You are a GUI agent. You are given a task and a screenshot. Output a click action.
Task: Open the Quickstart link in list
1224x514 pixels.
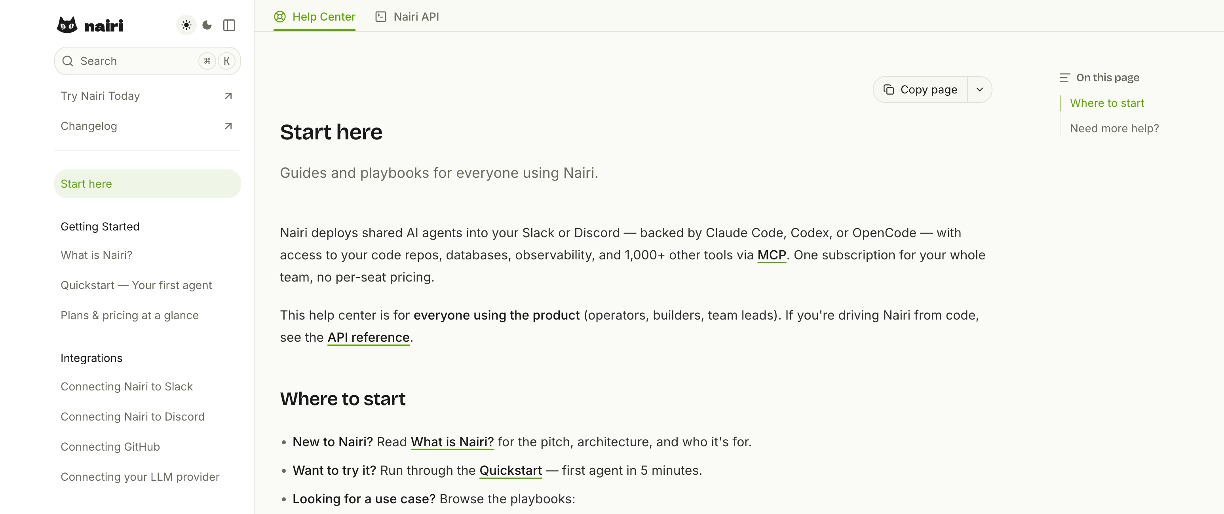pyautogui.click(x=510, y=471)
